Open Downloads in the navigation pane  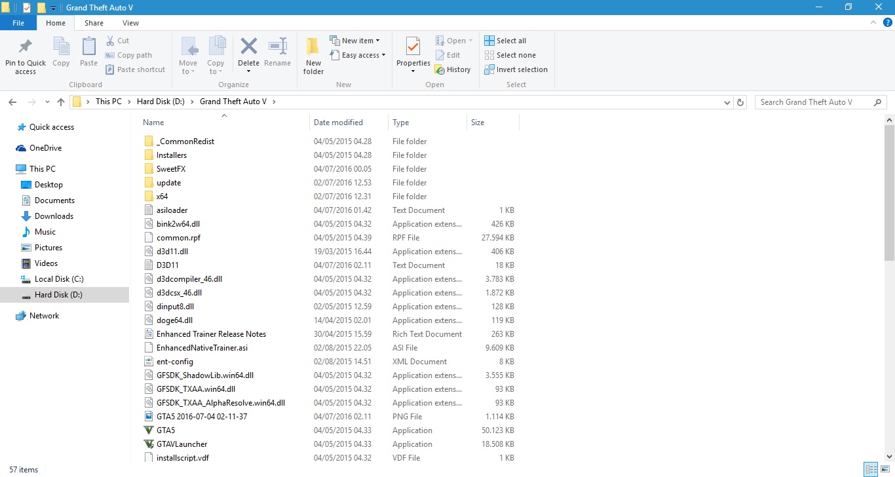pyautogui.click(x=54, y=216)
